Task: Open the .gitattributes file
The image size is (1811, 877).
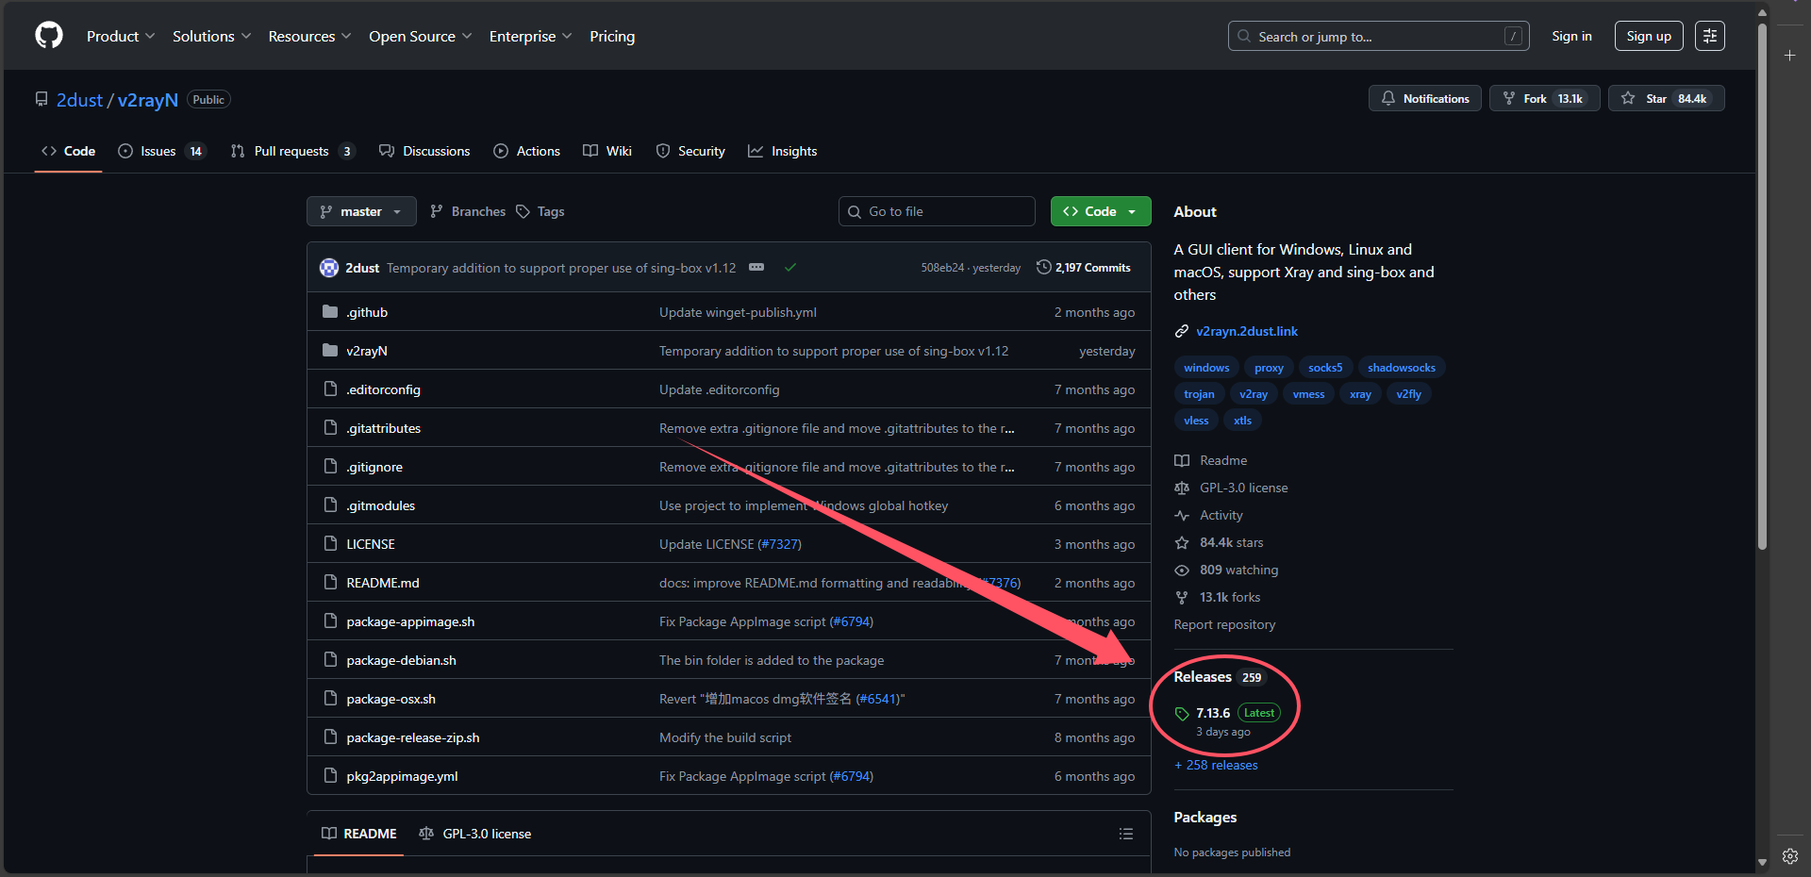Action: tap(383, 428)
